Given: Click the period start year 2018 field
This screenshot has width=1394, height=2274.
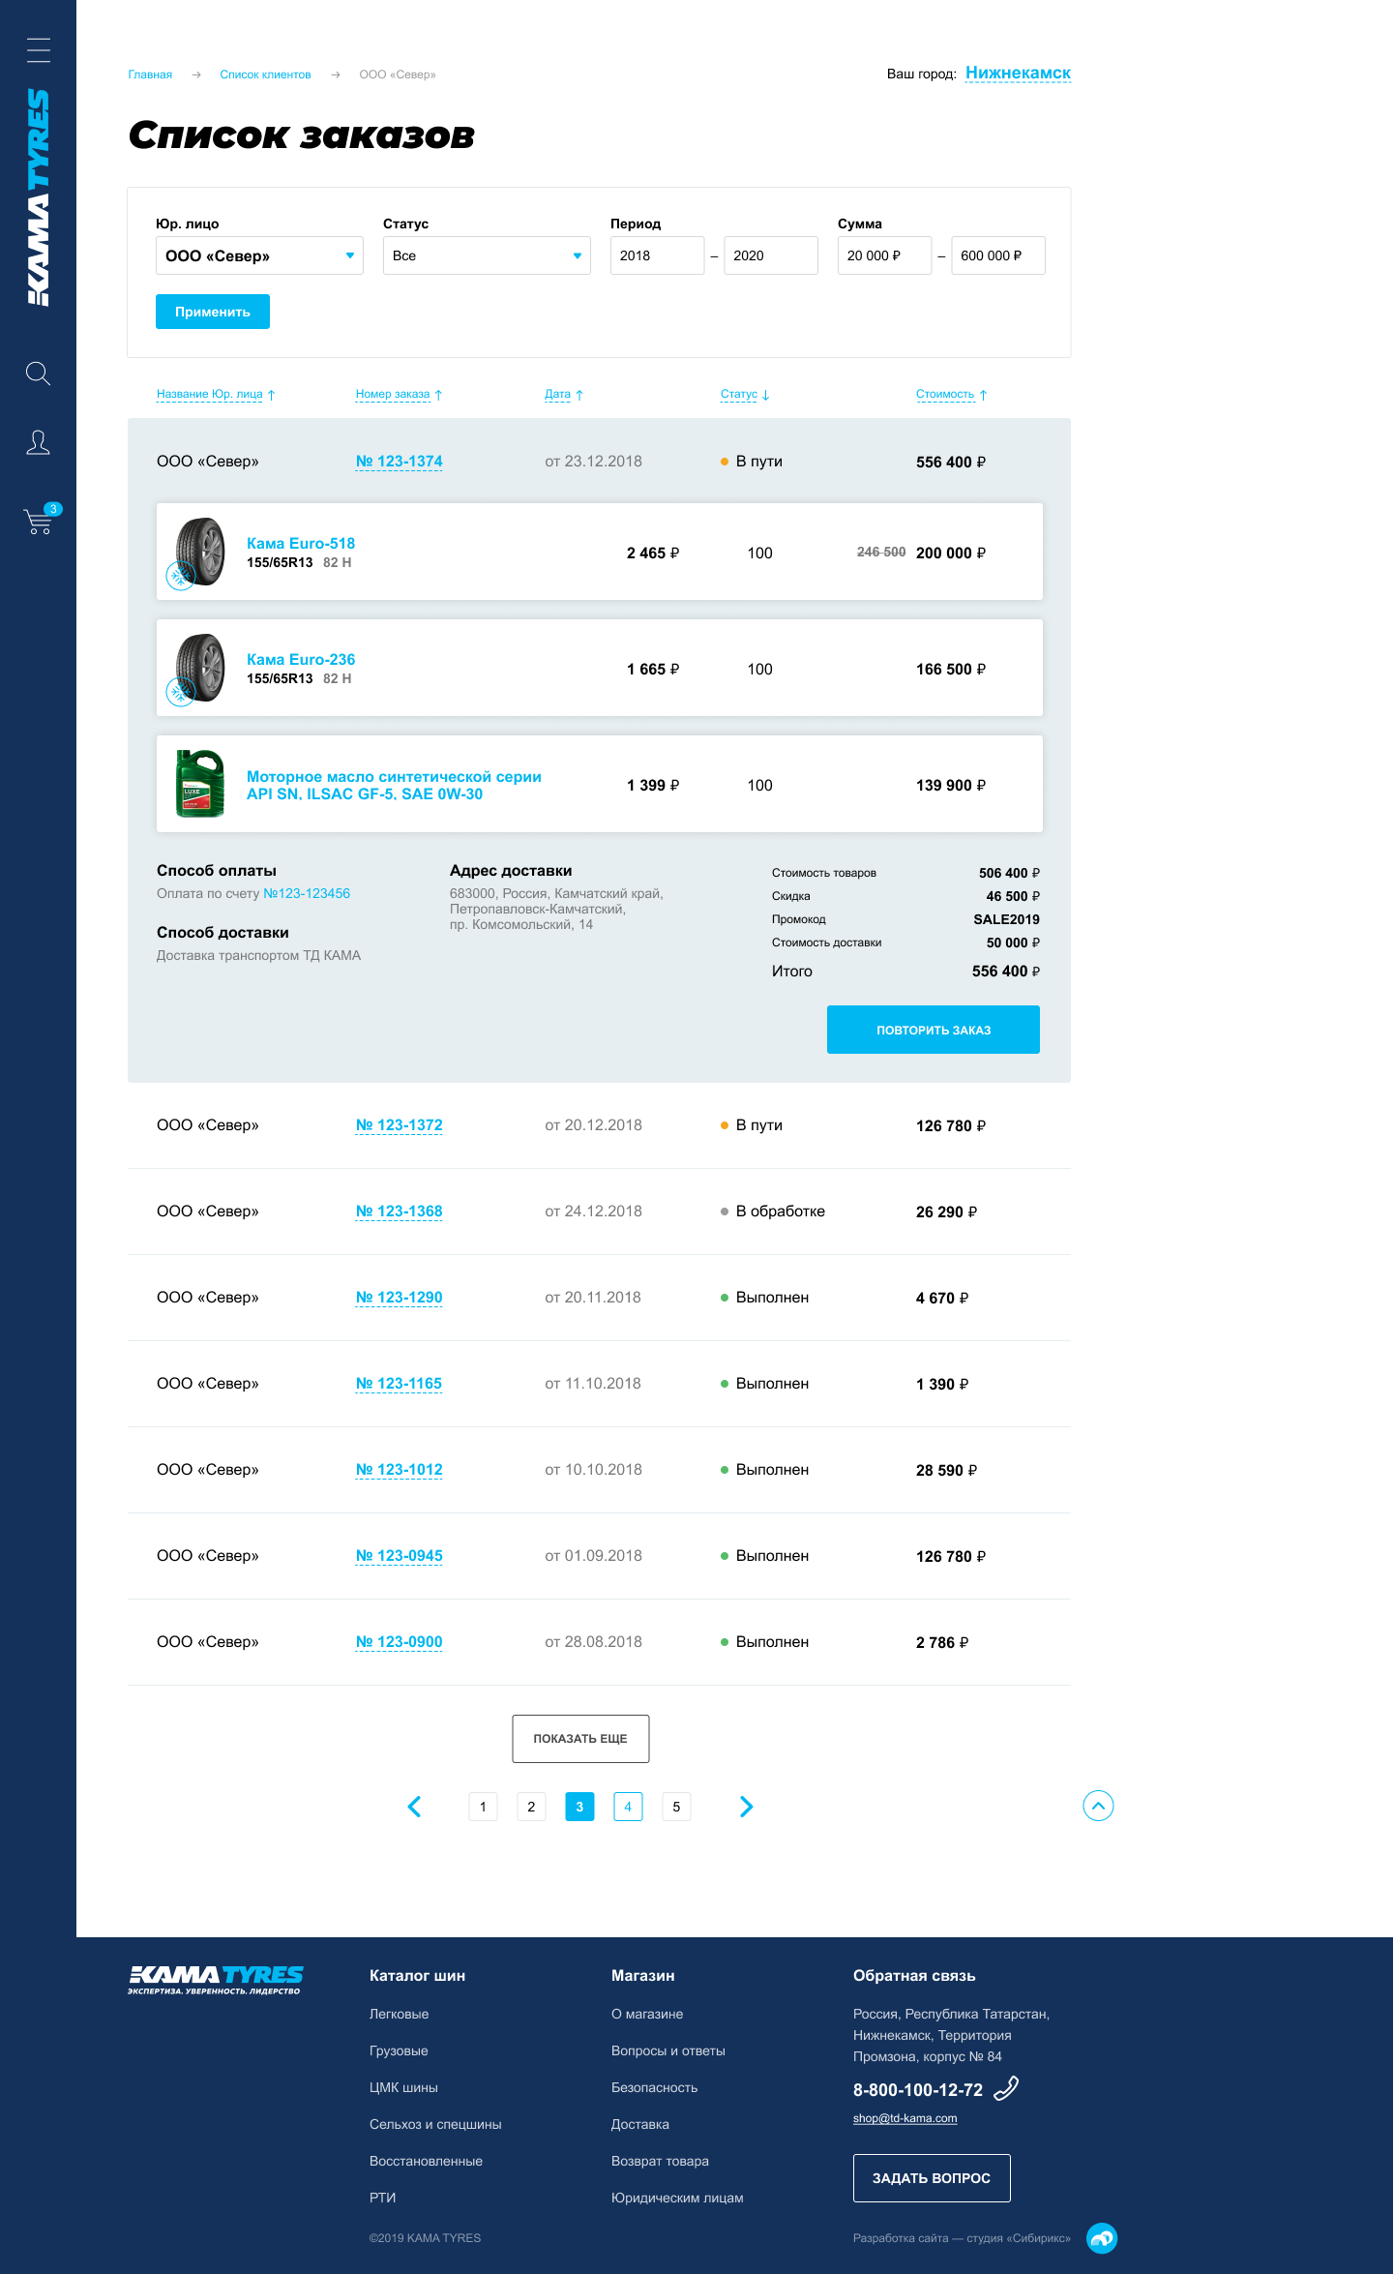Looking at the screenshot, I should [x=657, y=255].
